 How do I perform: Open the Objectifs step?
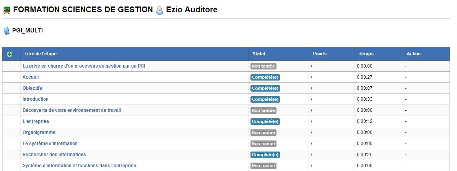[33, 88]
